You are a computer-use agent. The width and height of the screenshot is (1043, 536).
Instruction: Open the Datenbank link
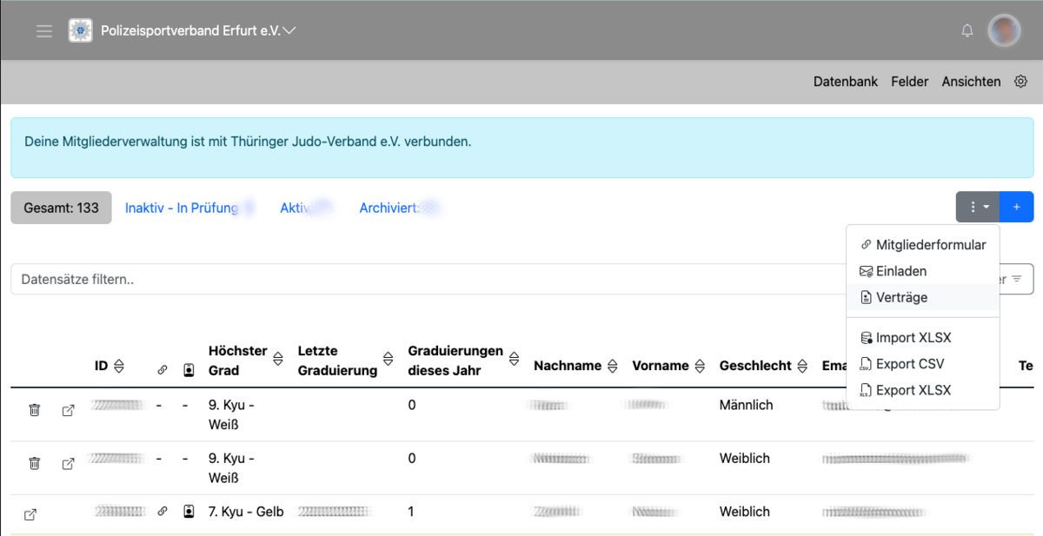coord(845,82)
